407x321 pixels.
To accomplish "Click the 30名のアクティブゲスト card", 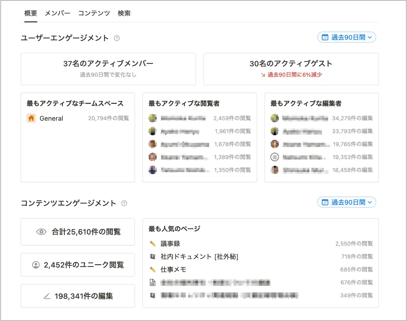I will coord(291,69).
